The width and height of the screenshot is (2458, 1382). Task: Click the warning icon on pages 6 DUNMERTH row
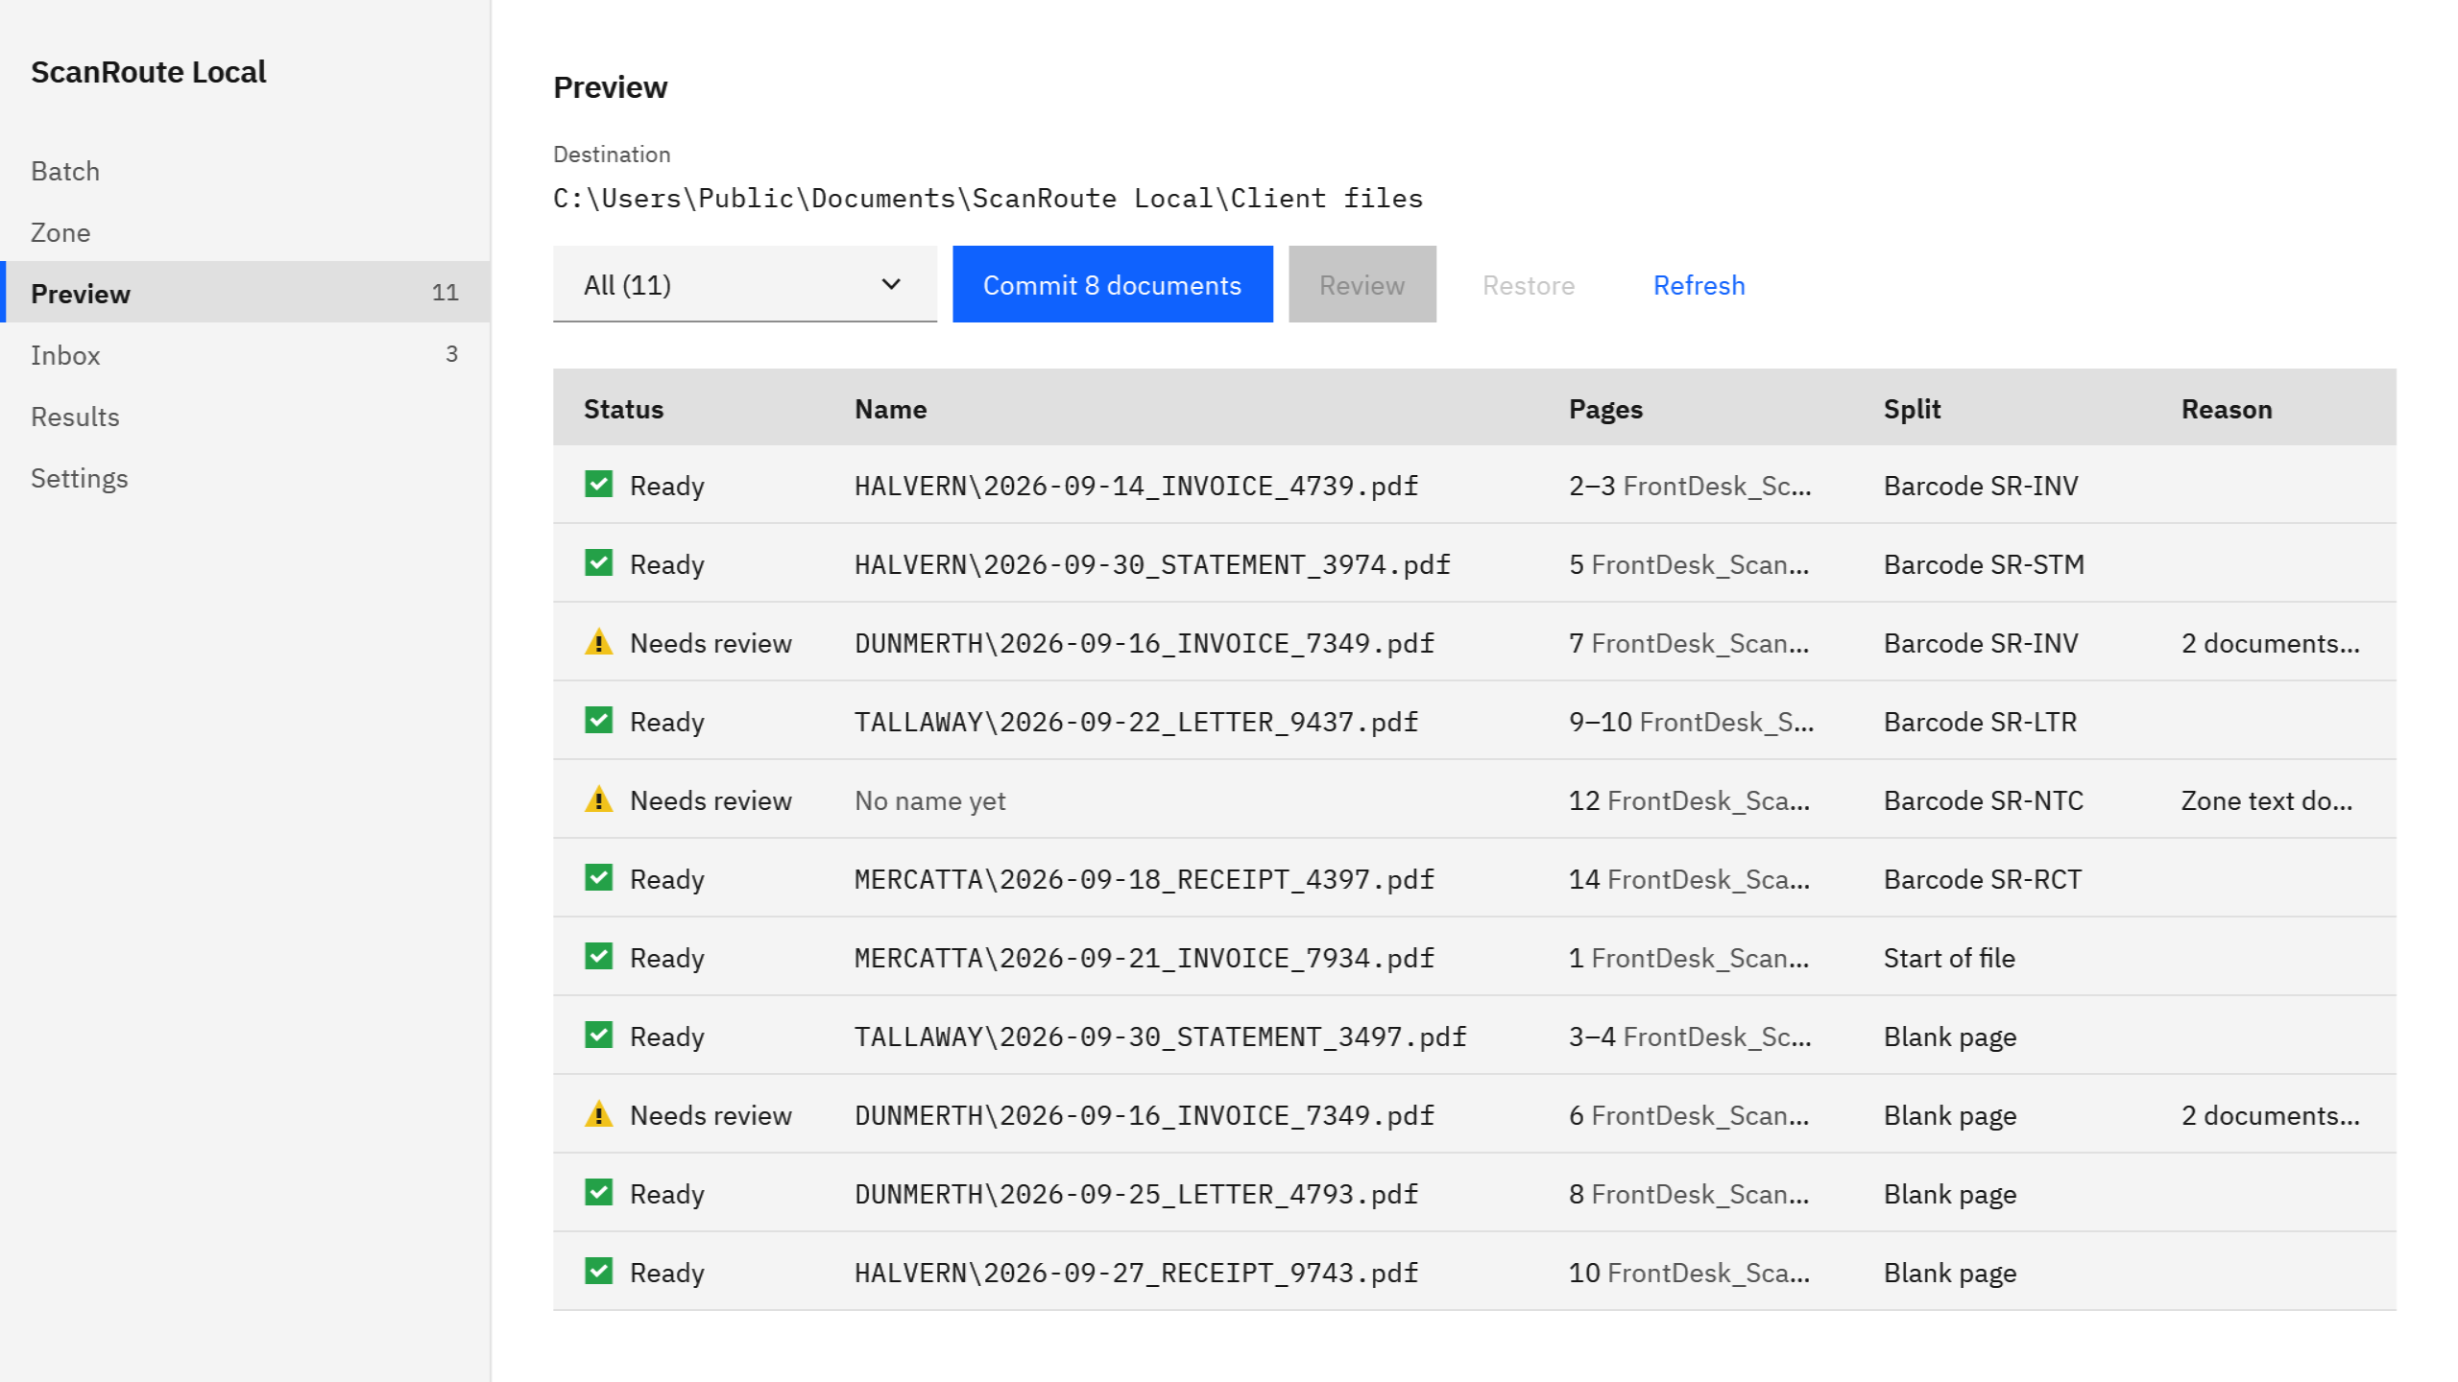(599, 1113)
